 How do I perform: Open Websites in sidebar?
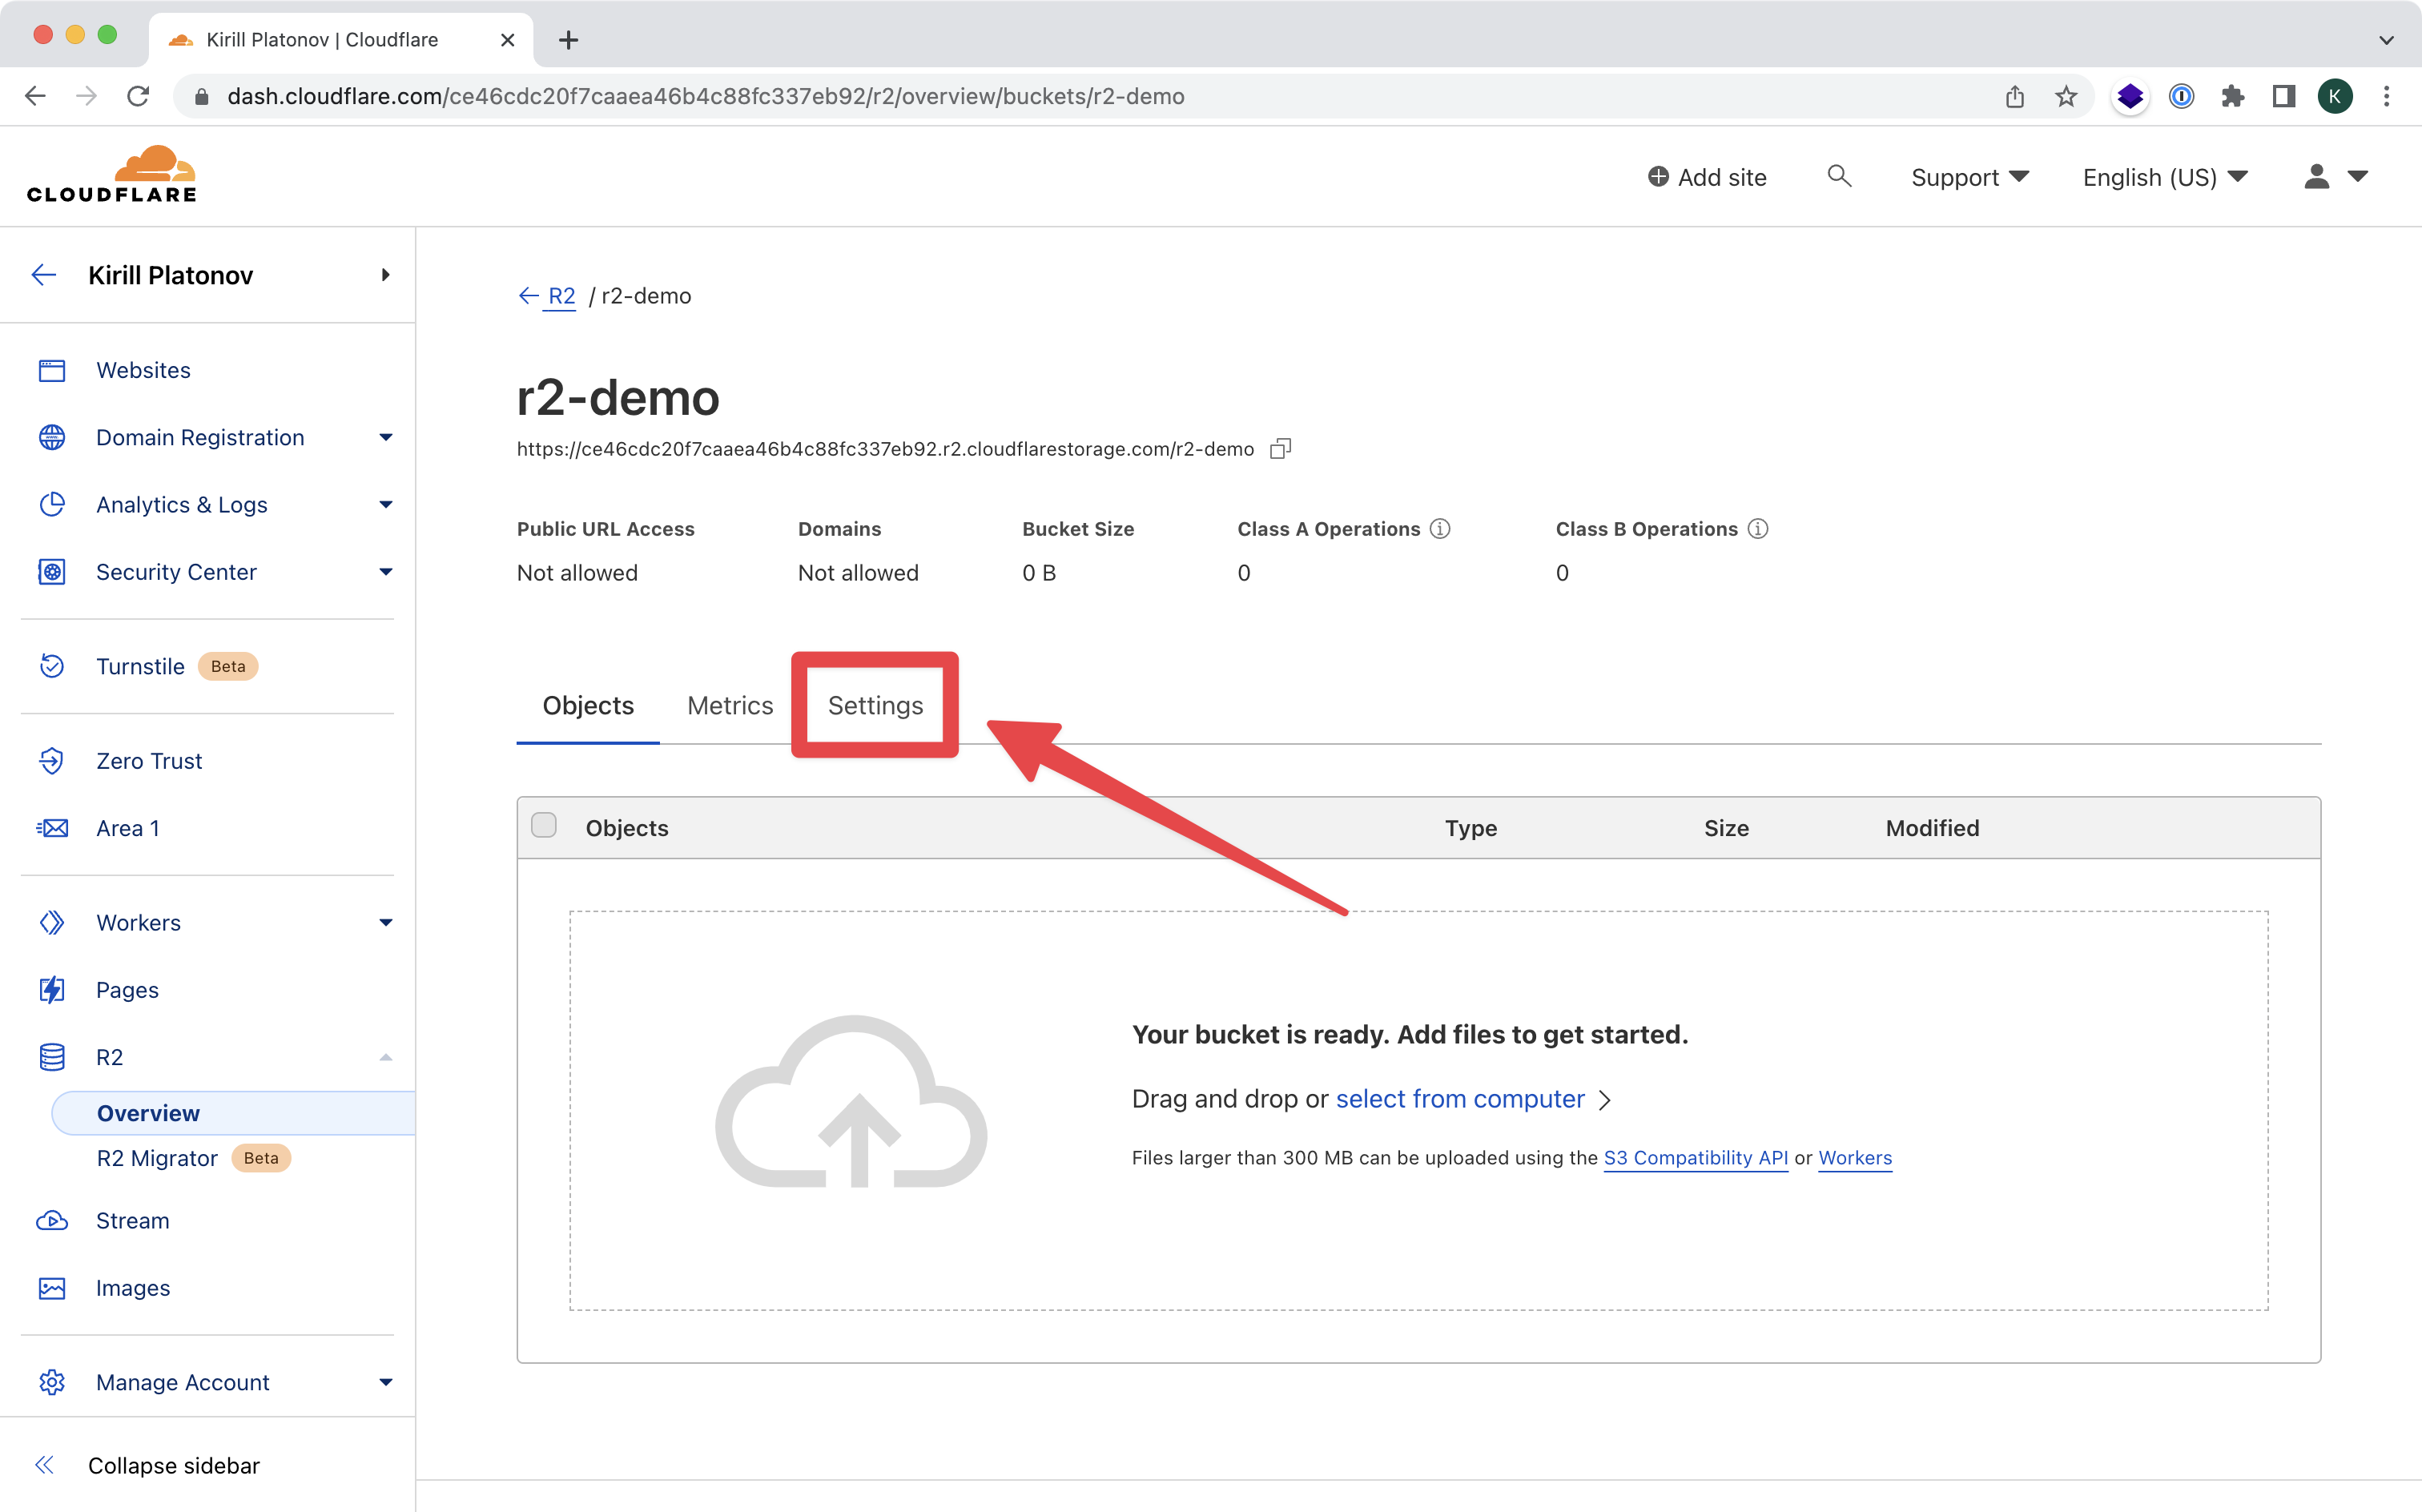143,370
